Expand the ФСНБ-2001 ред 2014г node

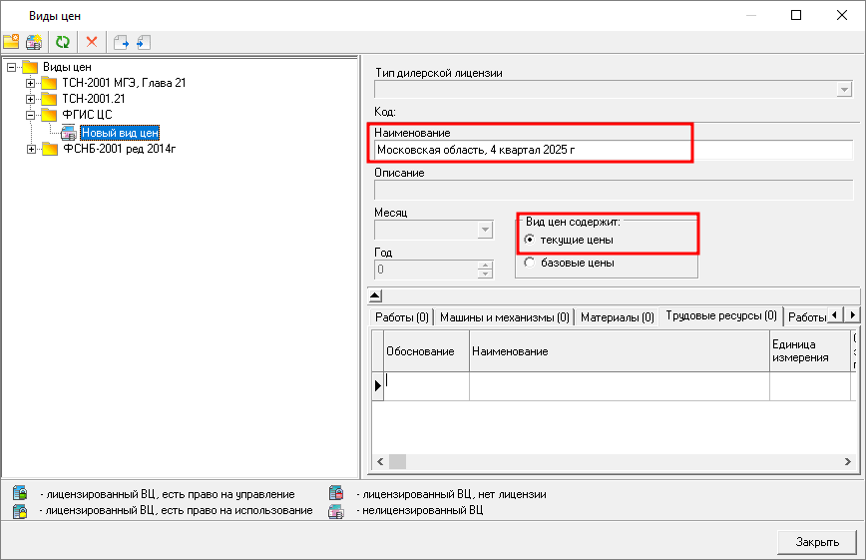click(31, 150)
